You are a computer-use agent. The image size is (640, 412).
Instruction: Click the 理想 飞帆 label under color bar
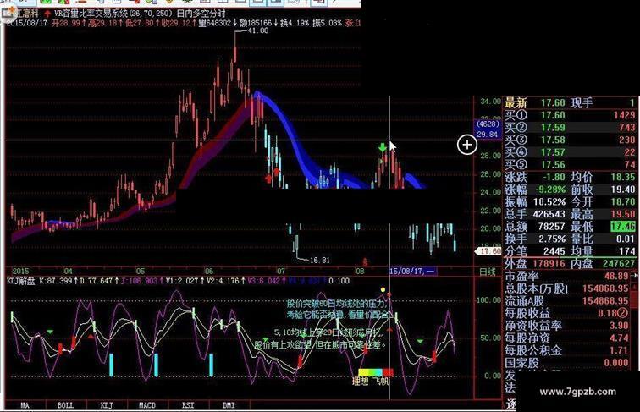(x=371, y=382)
